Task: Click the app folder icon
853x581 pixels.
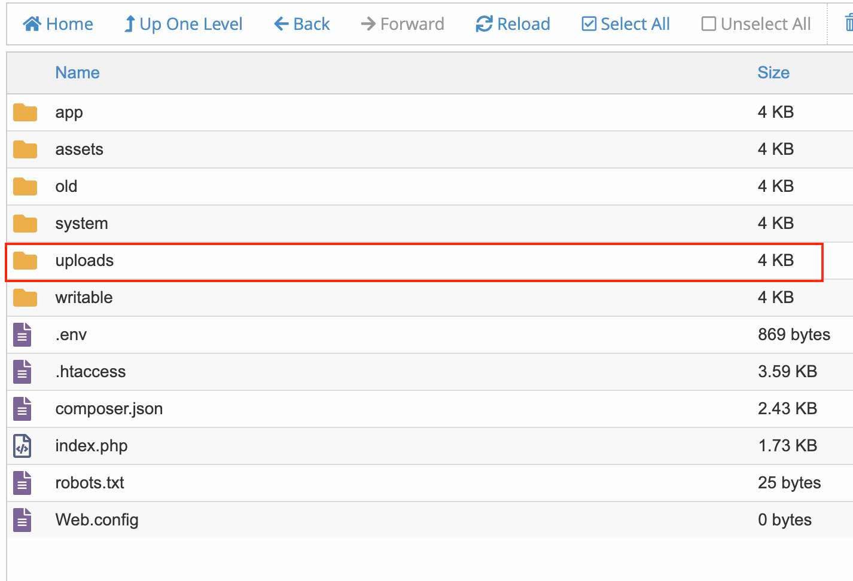Action: pyautogui.click(x=25, y=112)
